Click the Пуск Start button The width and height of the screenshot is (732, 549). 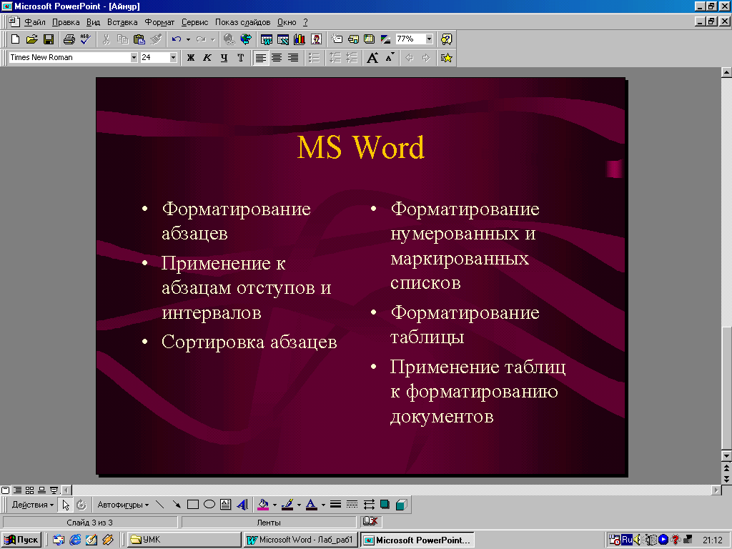[x=21, y=540]
